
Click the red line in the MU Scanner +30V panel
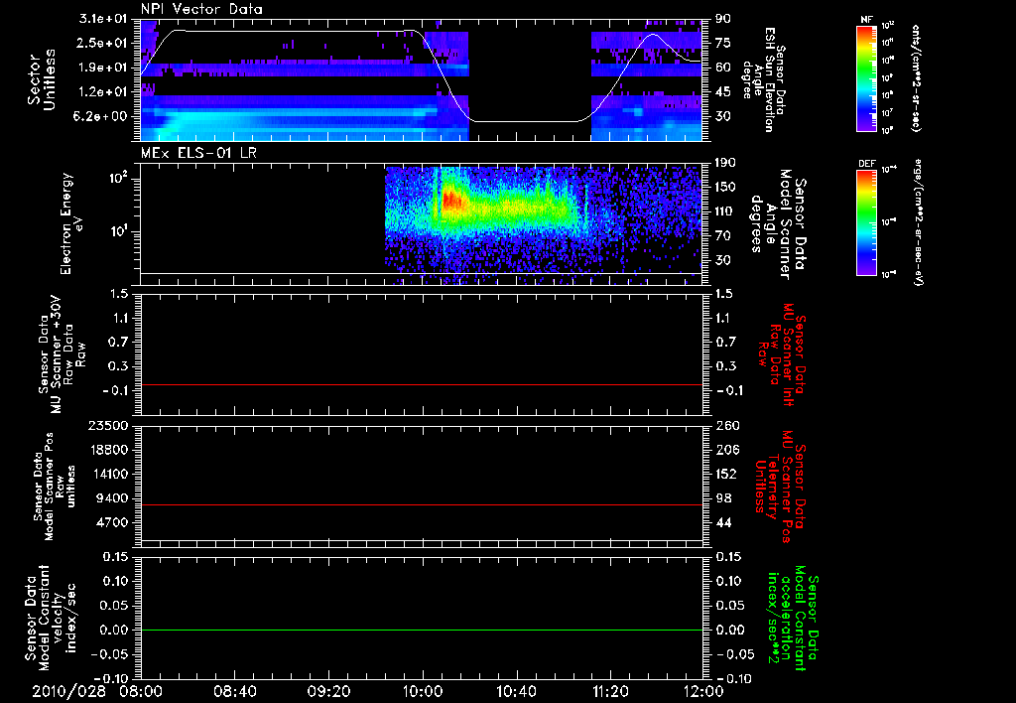coord(422,384)
